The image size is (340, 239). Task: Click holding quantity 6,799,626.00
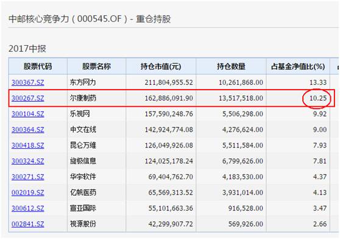[x=243, y=161]
